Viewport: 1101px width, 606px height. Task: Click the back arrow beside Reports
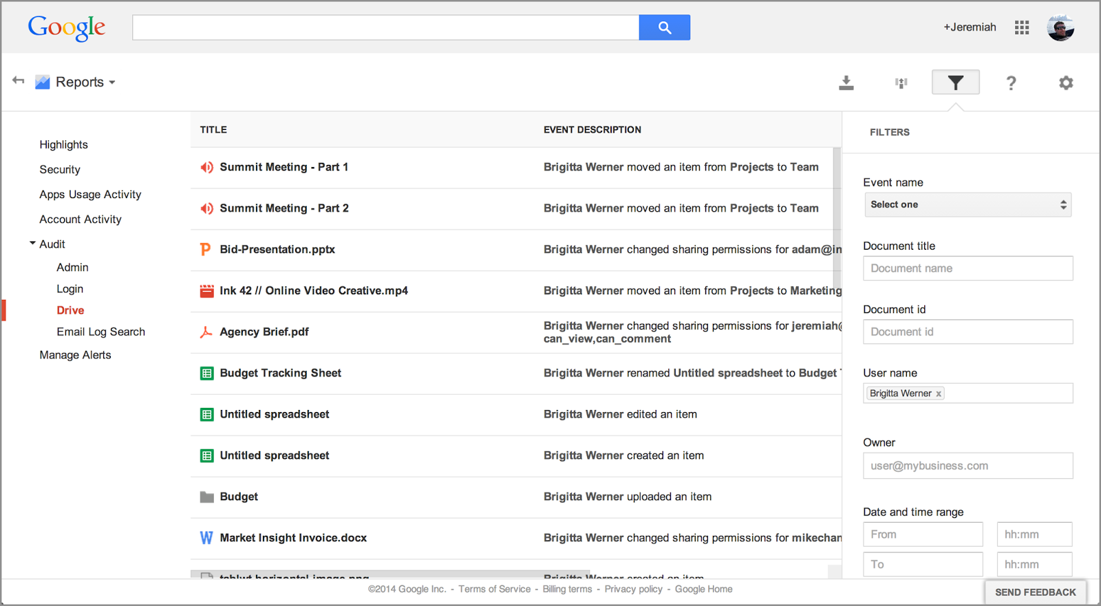(19, 81)
